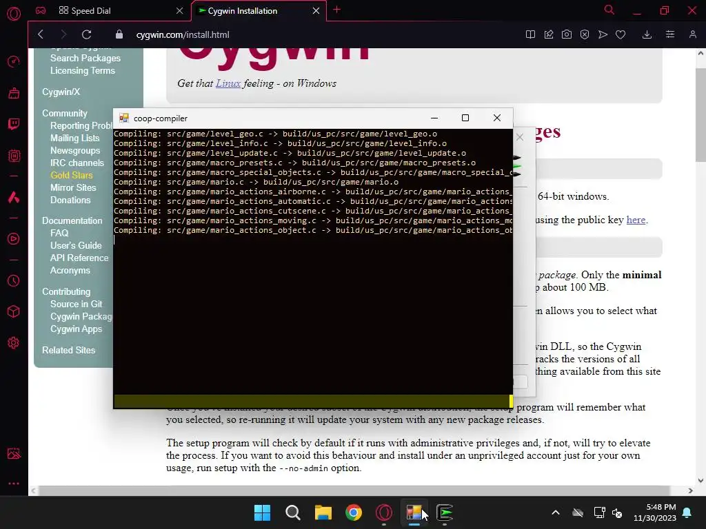The image size is (706, 529).
Task: Follow the Linux link in tagline
Action: 228,83
